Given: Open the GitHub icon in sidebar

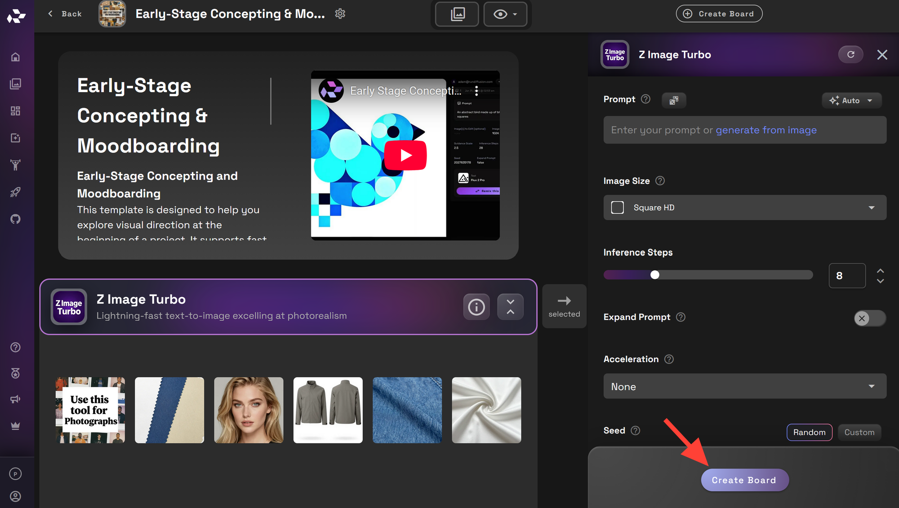Looking at the screenshot, I should (x=15, y=219).
